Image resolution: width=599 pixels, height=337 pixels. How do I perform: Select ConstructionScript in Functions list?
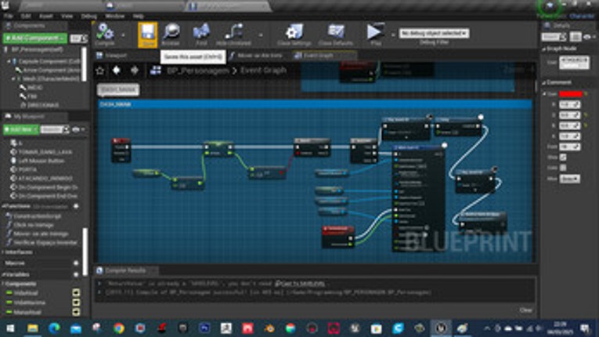[38, 216]
